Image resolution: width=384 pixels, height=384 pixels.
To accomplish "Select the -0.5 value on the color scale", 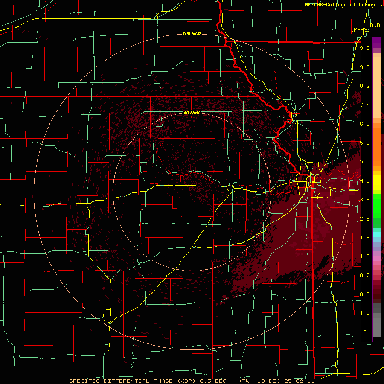I will point(363,294).
